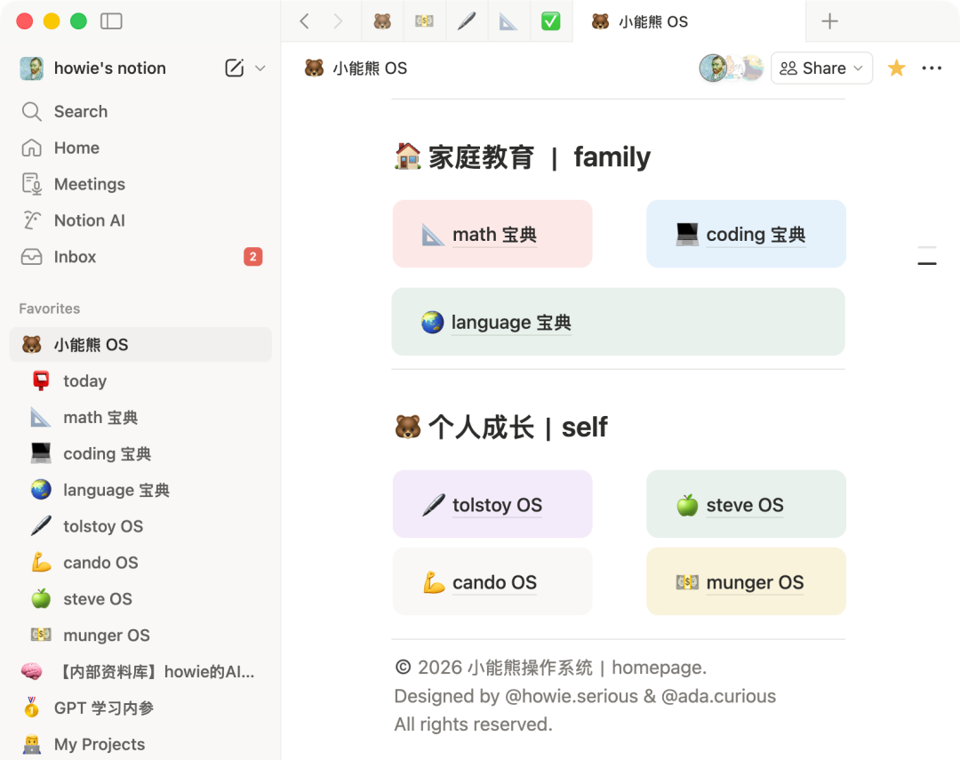Viewport: 960px width, 760px height.
Task: Jump using the table-of-contents marker
Action: click(927, 255)
